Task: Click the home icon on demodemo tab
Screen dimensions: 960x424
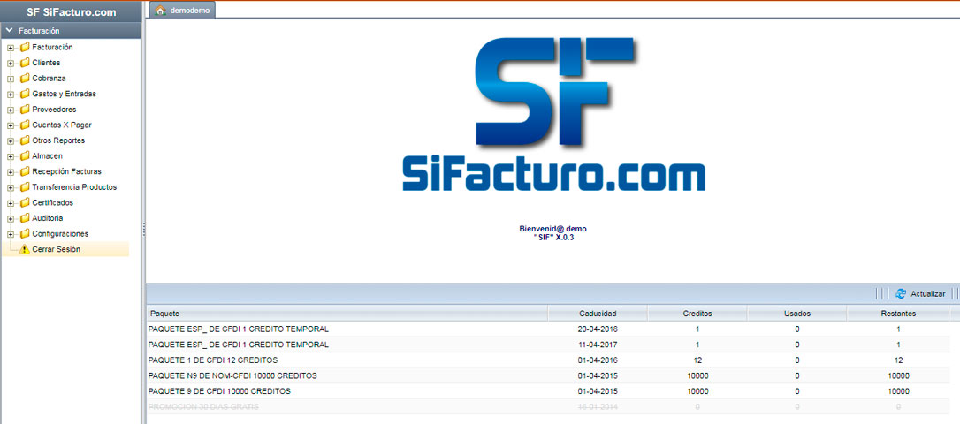Action: point(160,11)
